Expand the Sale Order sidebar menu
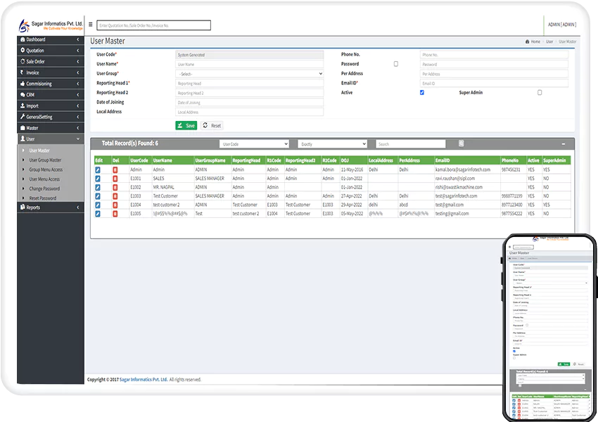Viewport: 598px width, 422px height. coord(51,61)
